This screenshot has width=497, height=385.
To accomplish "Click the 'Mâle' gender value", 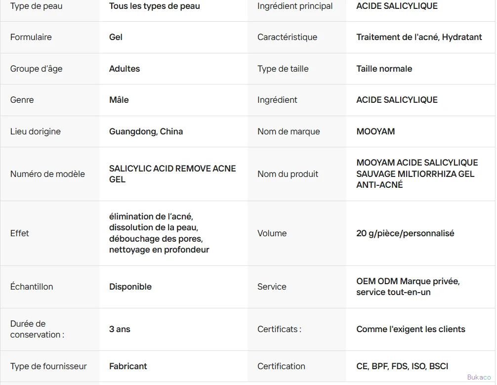I will (119, 100).
